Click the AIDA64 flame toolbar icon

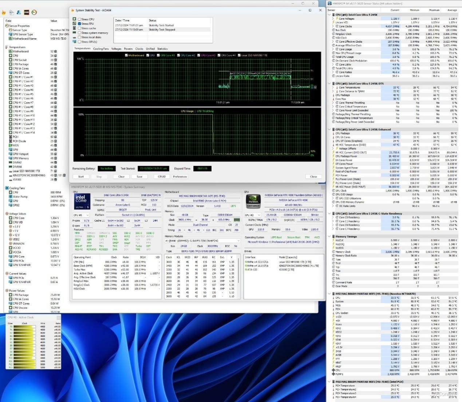[4, 12]
